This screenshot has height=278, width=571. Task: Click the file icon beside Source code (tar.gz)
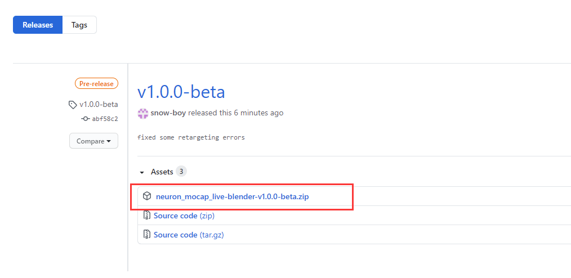point(147,235)
